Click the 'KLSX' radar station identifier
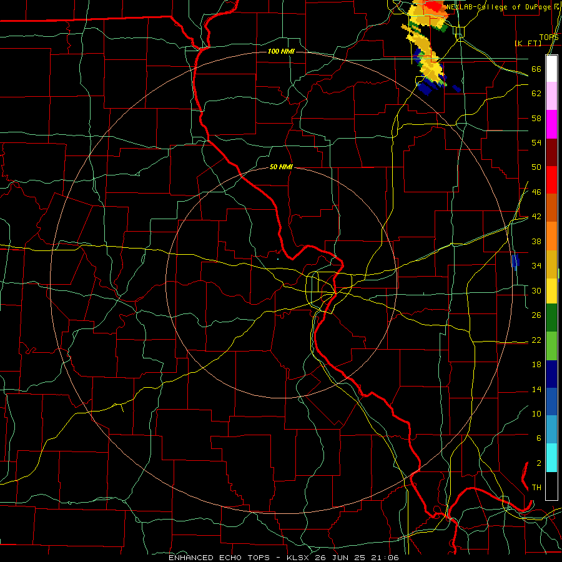562x562 pixels. (x=299, y=558)
